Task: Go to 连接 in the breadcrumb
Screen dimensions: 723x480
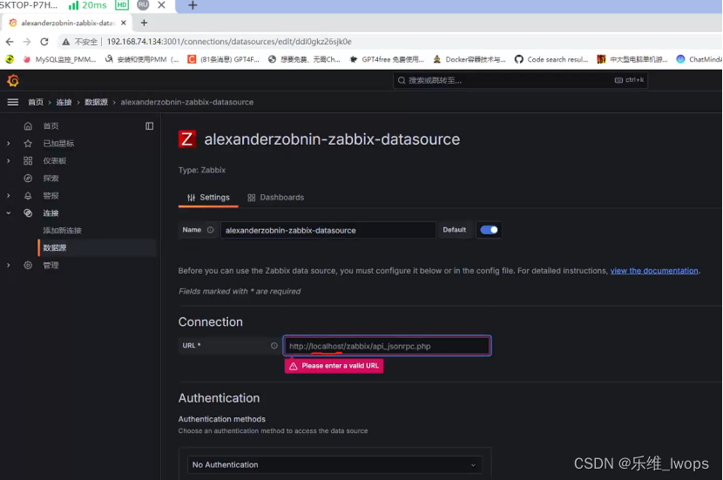Action: pyautogui.click(x=64, y=102)
